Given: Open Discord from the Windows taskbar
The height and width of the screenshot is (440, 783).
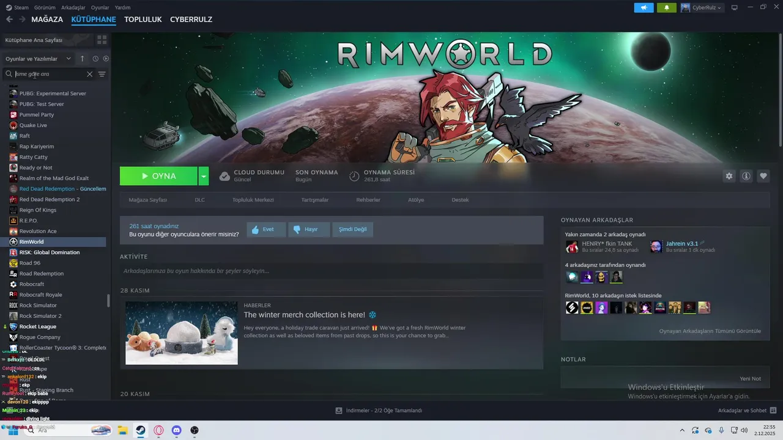Looking at the screenshot, I should coord(177,430).
